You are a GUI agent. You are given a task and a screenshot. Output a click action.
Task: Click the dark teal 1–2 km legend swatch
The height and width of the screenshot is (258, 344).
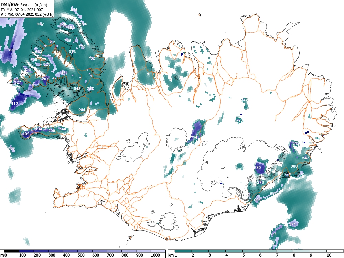183,251
